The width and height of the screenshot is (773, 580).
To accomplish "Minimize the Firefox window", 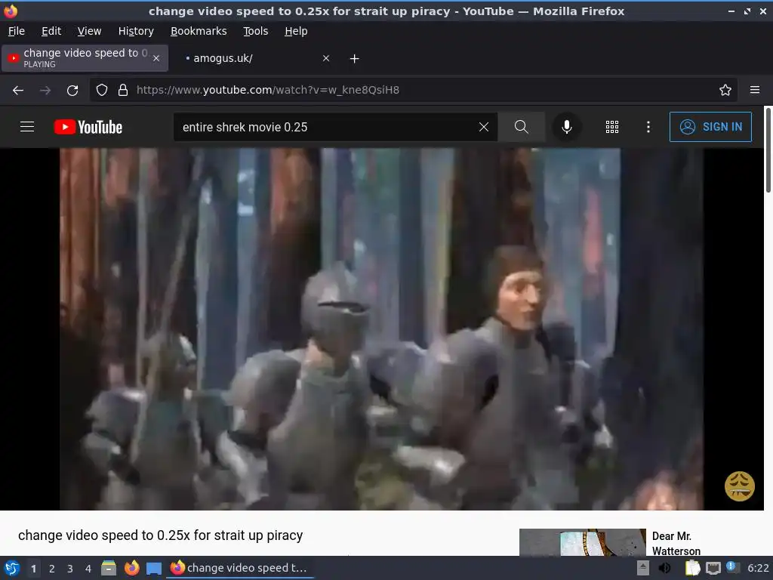I will [x=731, y=11].
